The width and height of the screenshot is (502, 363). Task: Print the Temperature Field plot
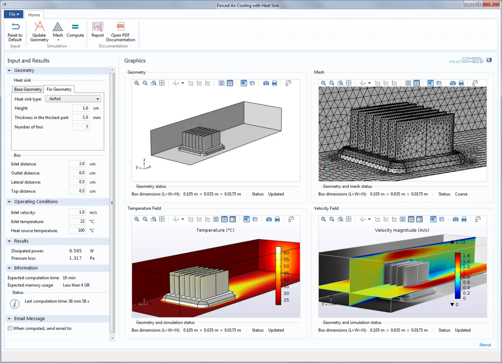coord(277,219)
